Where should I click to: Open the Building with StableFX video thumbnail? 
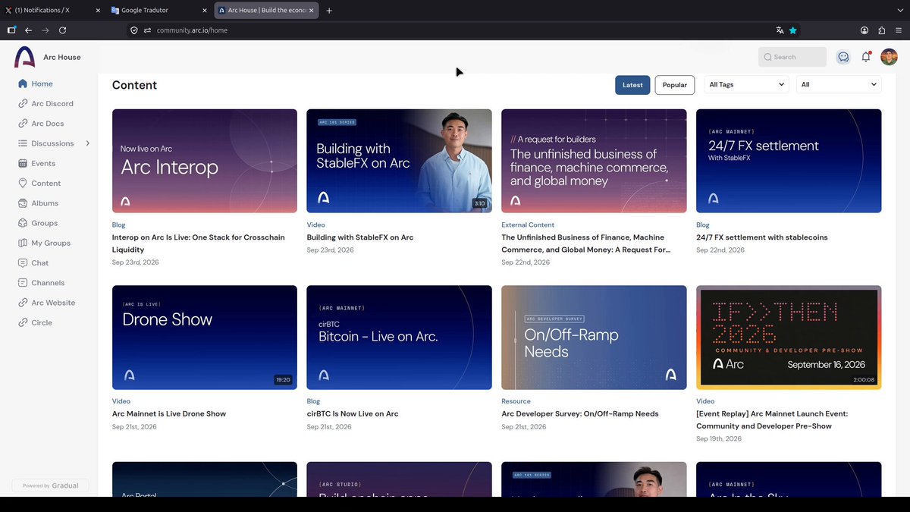point(399,161)
